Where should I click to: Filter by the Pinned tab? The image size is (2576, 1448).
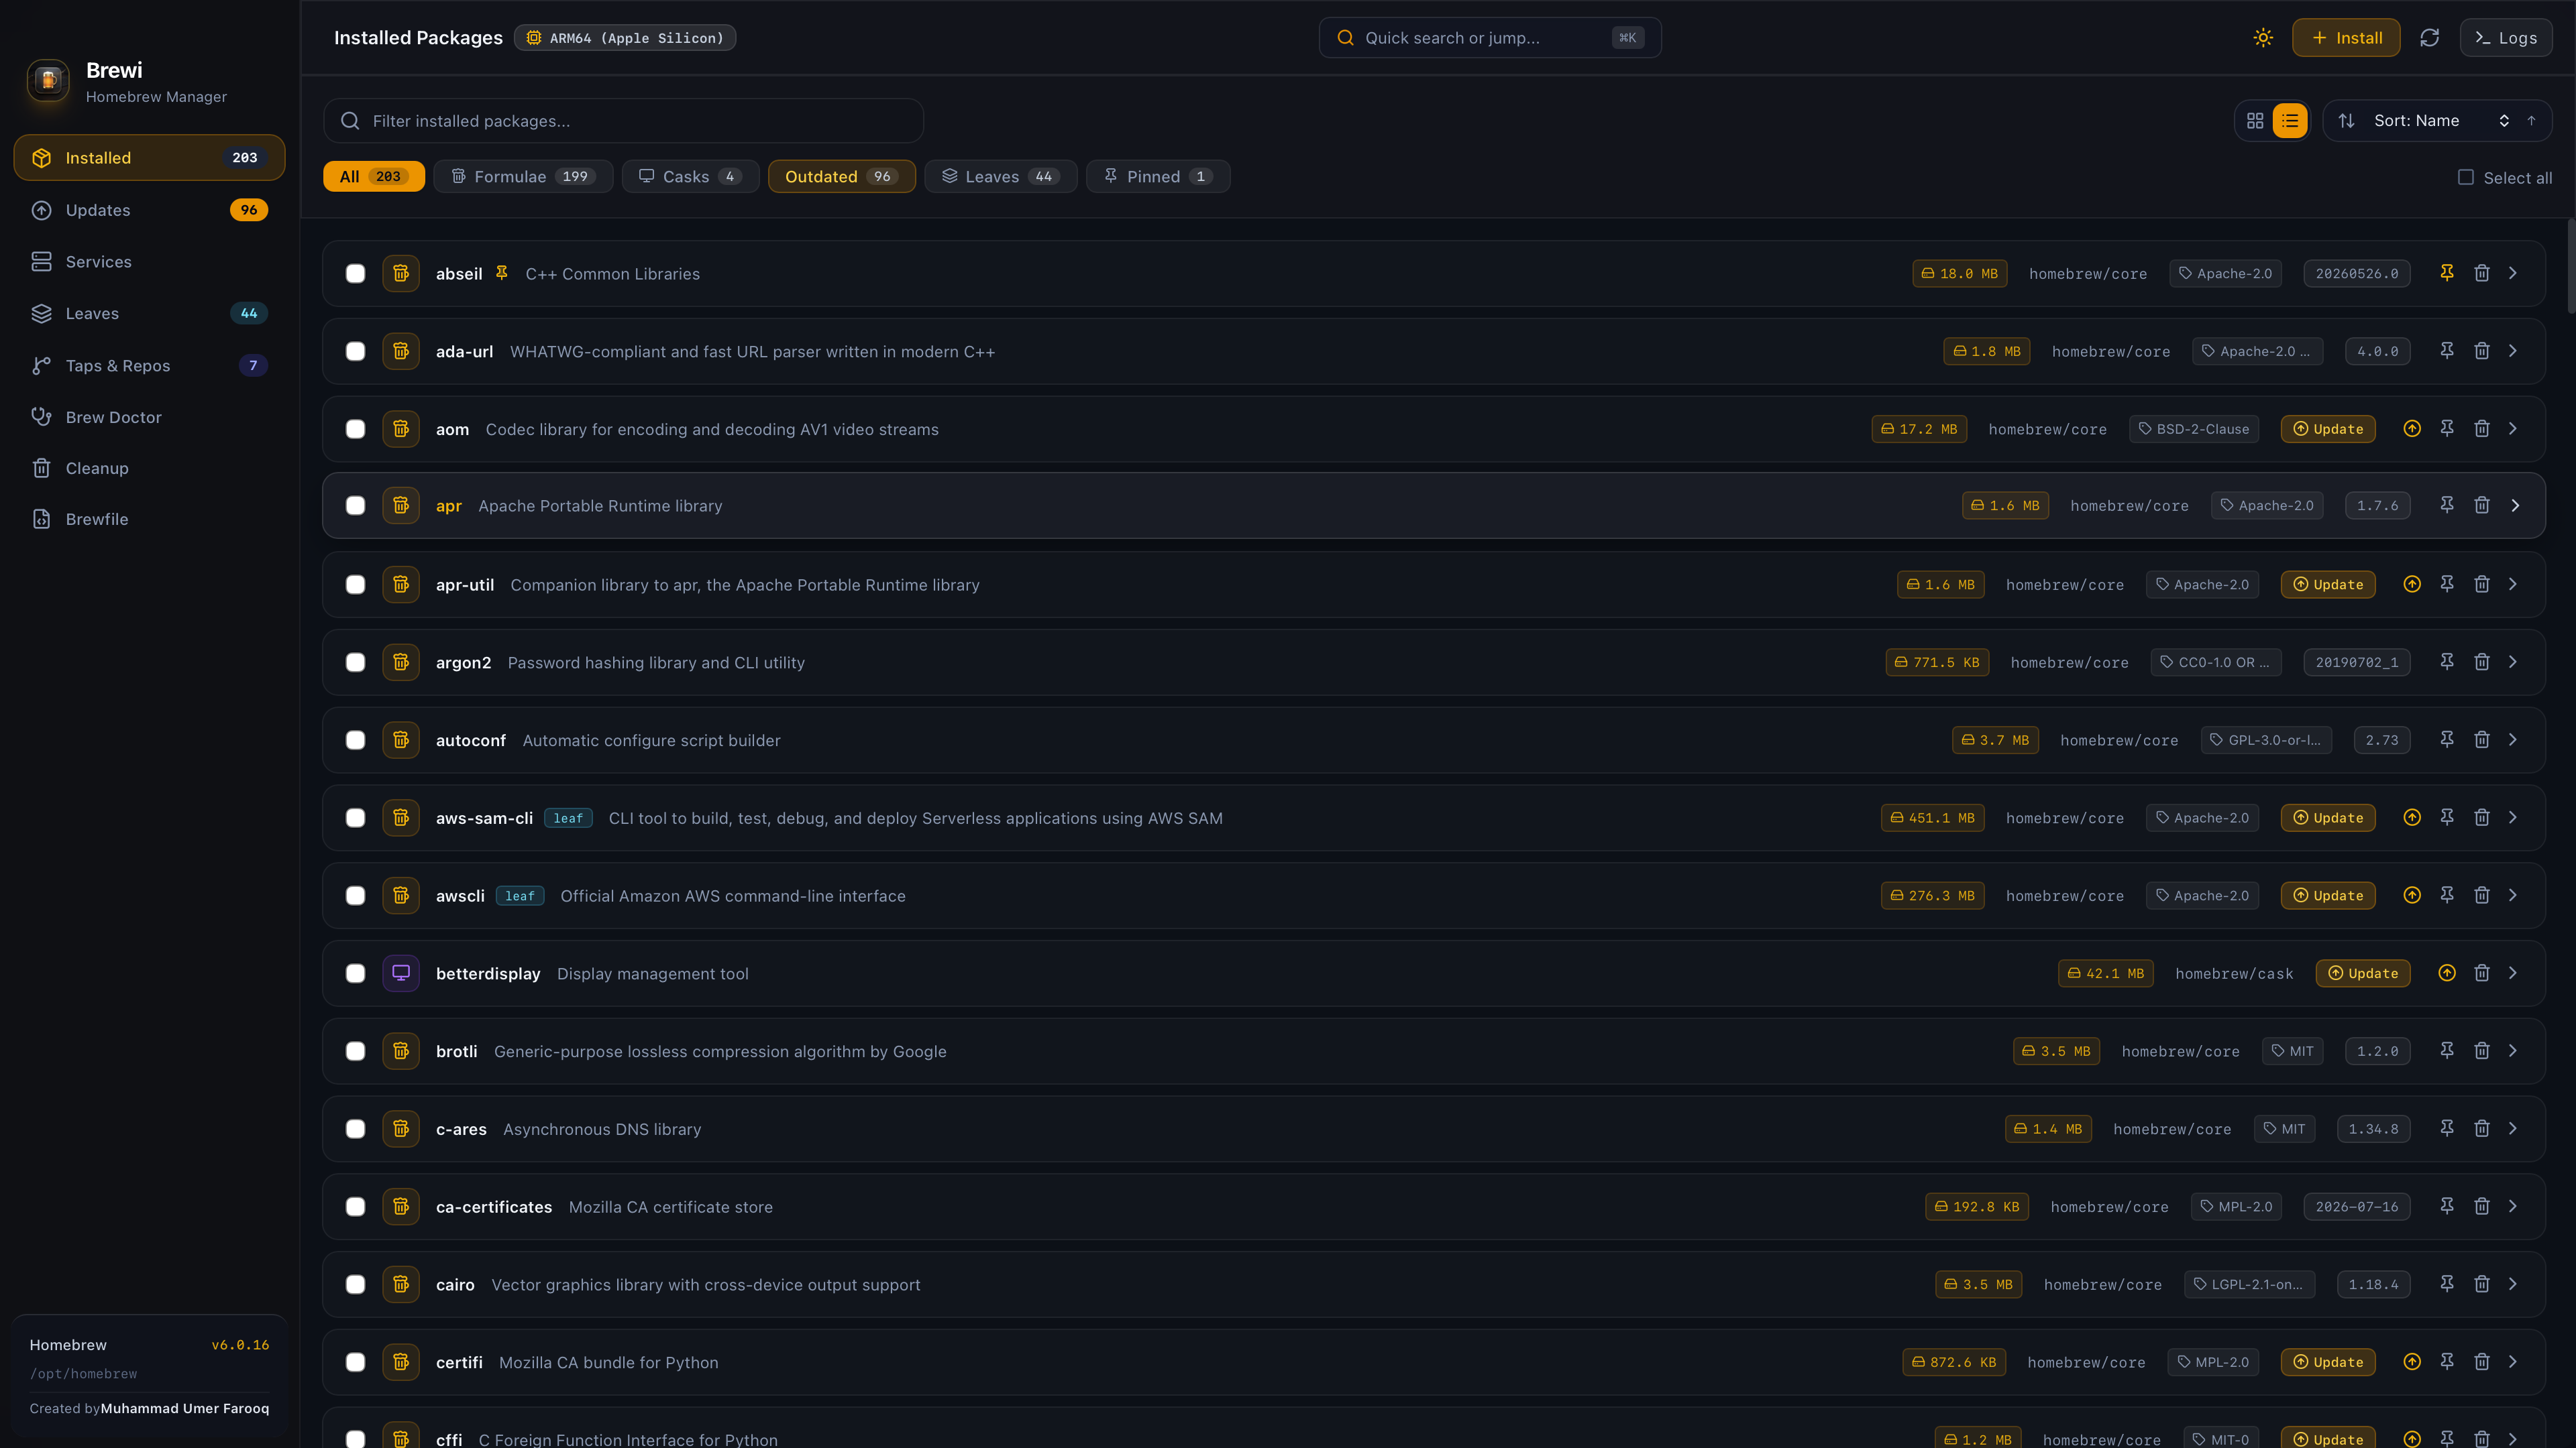pos(1158,177)
